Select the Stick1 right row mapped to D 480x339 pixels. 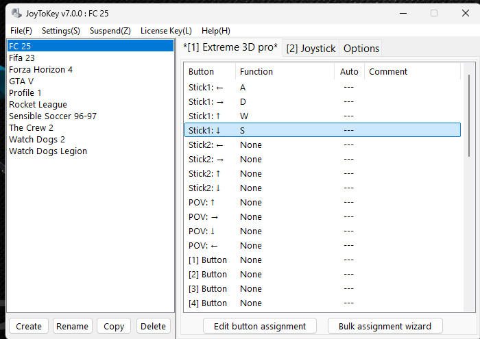point(323,102)
